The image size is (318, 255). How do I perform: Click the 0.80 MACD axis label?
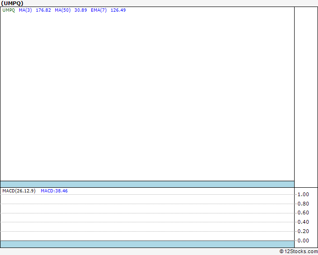[303, 204]
